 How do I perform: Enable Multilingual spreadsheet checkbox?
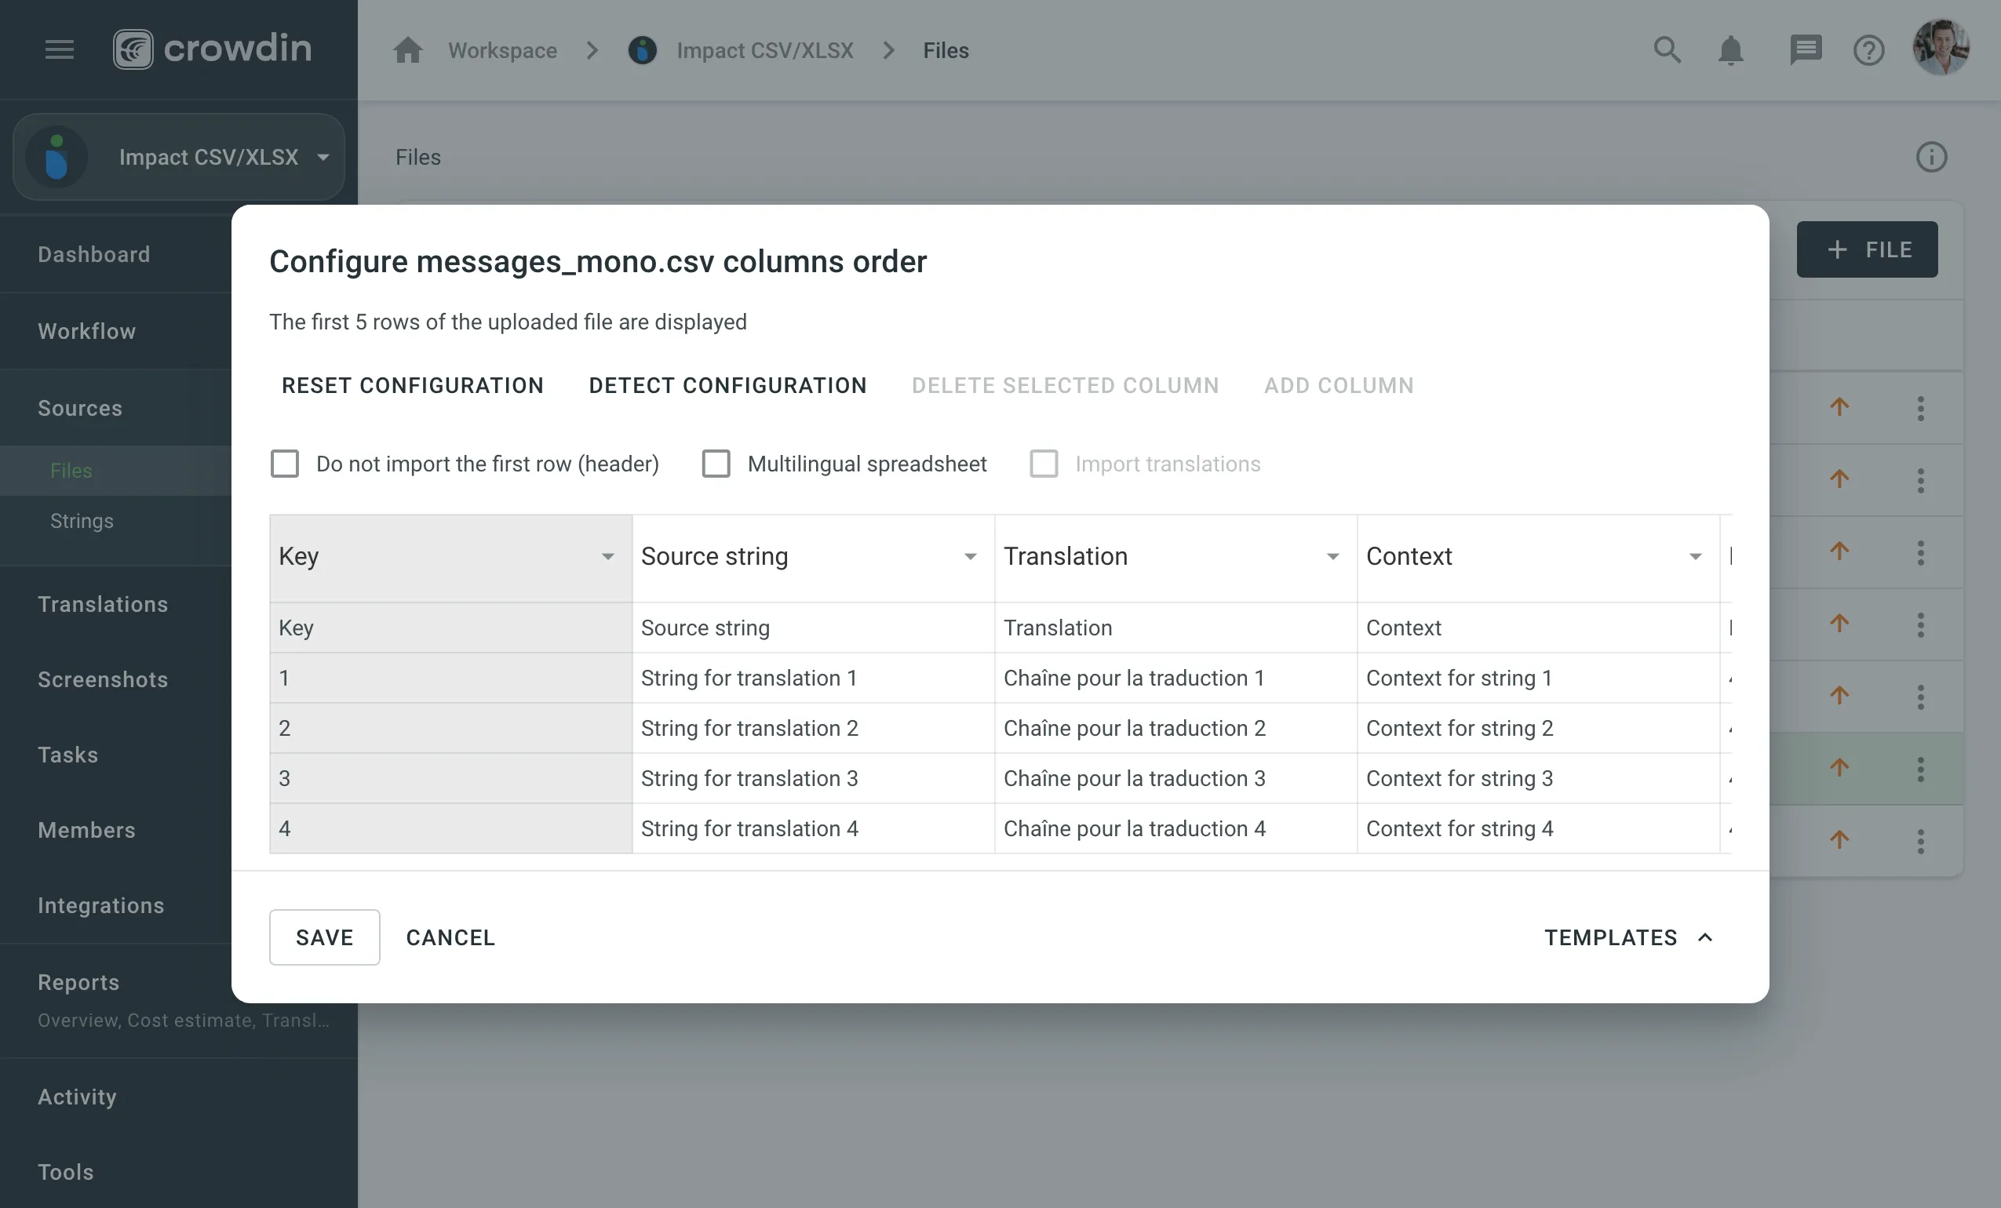pyautogui.click(x=716, y=464)
